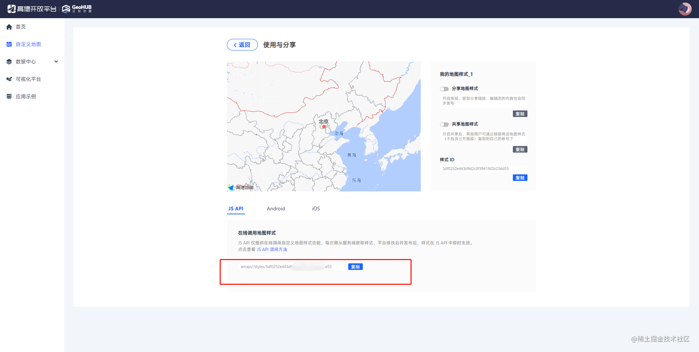
Task: Copy the amap://styles URL
Action: [x=355, y=267]
